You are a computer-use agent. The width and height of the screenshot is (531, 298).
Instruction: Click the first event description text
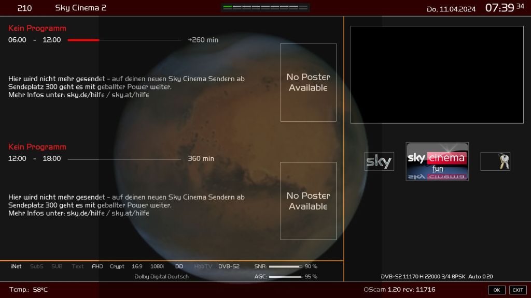127,87
